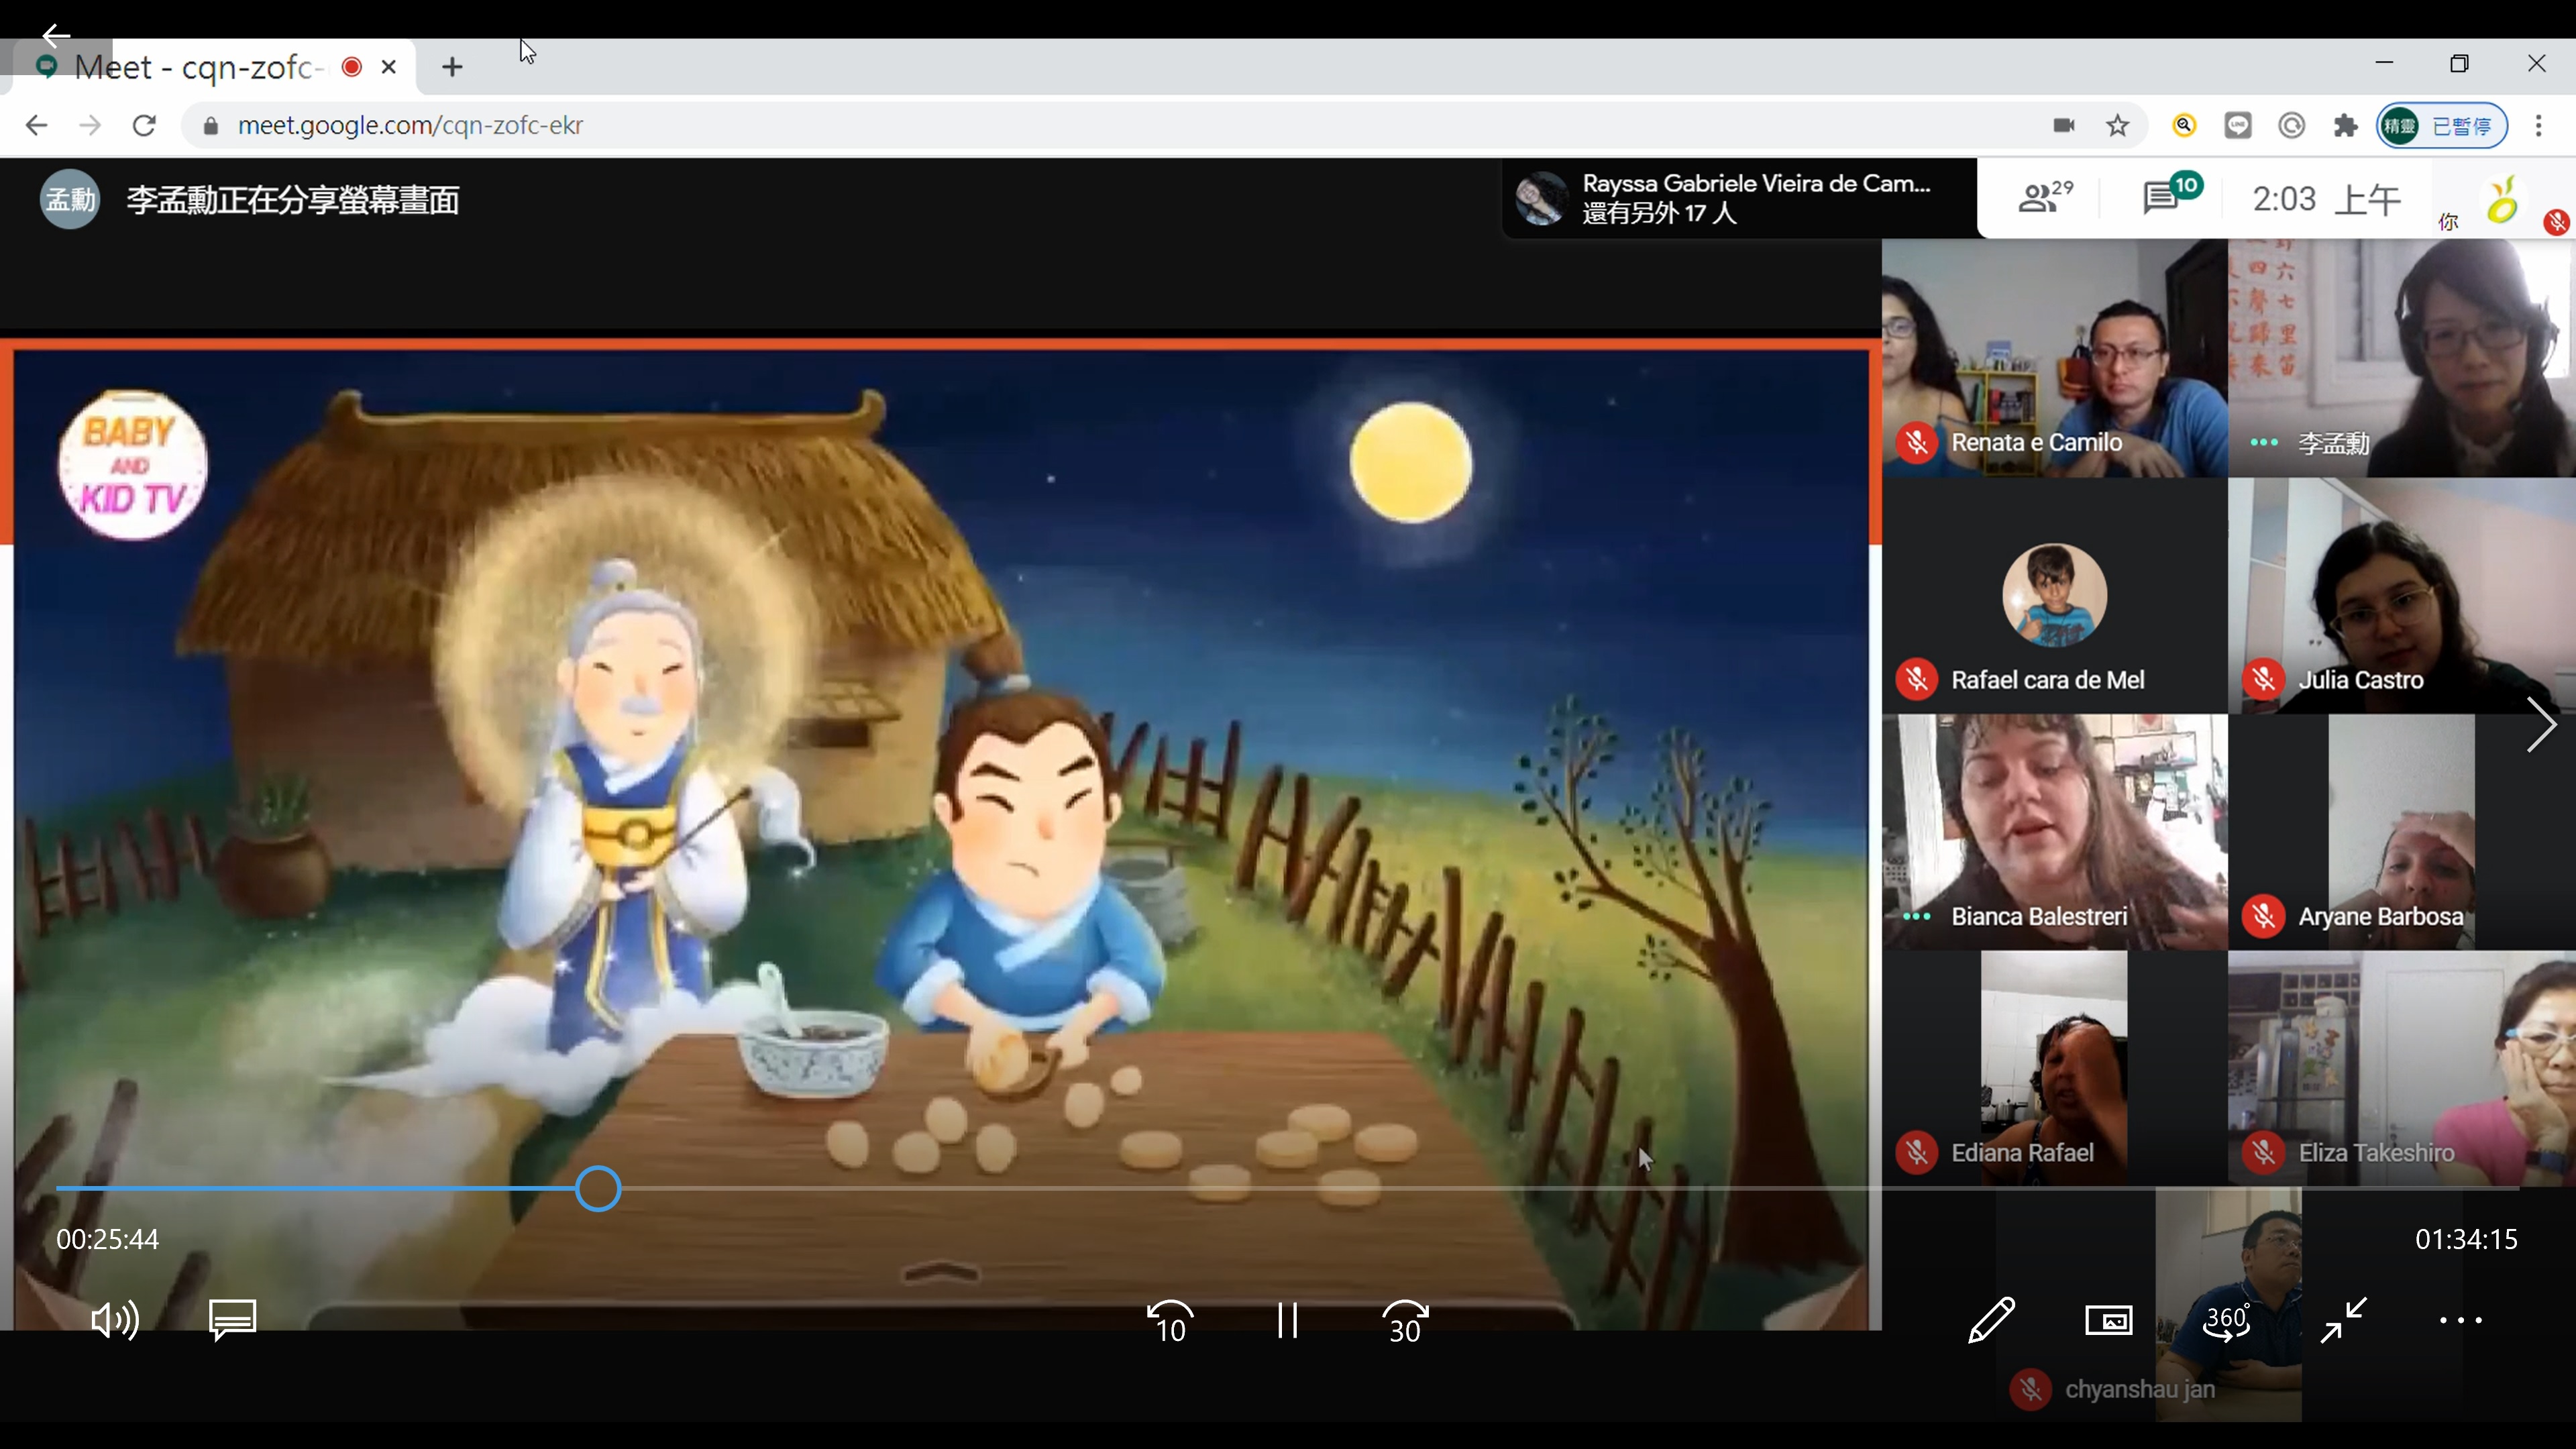Click your self-view thumbnail labeled 你
The image size is (2576, 1449).
coord(2503,200)
